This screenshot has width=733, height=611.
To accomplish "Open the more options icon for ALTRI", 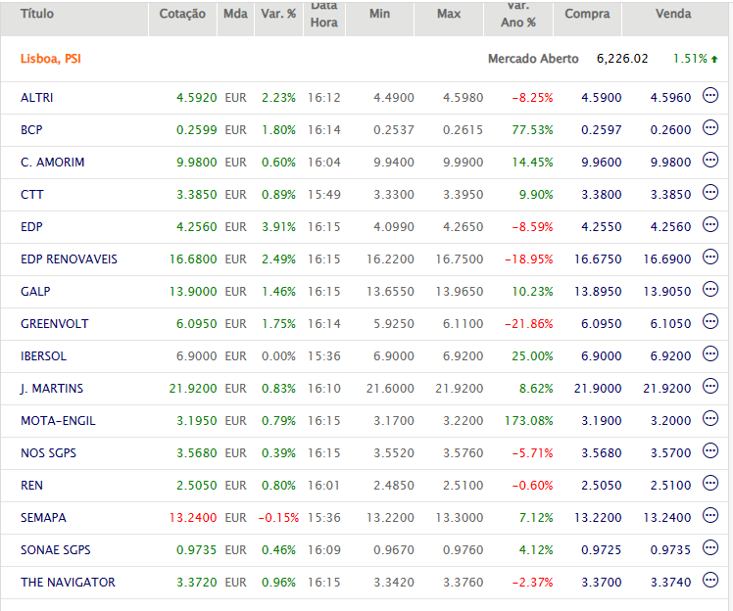I will pos(710,96).
